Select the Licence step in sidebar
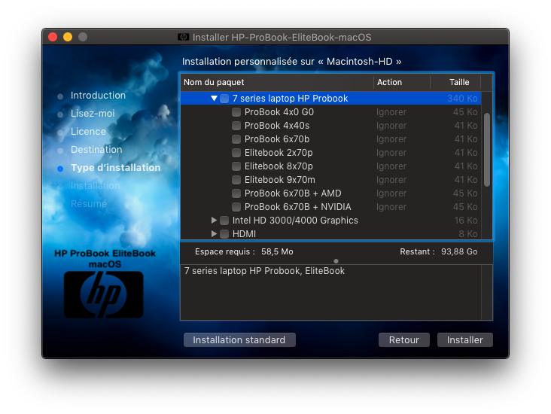The height and width of the screenshot is (414, 551). point(88,132)
